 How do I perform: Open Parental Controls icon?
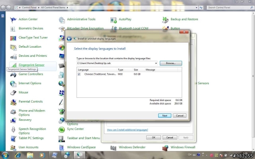[x=13, y=102]
